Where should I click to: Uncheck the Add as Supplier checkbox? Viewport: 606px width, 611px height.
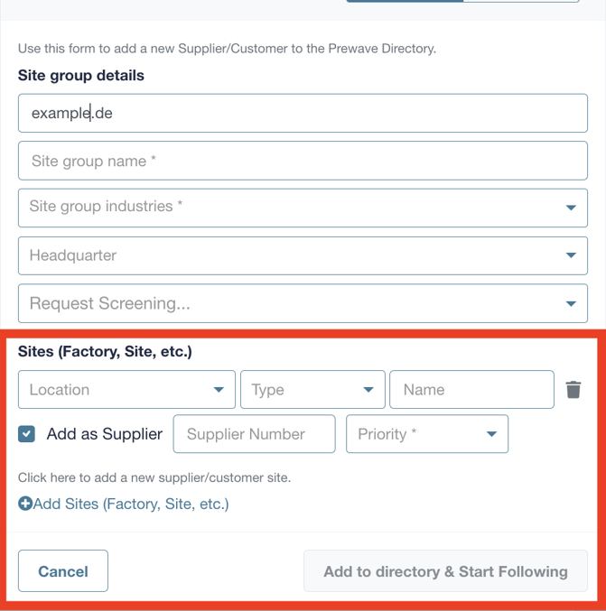[x=26, y=434]
